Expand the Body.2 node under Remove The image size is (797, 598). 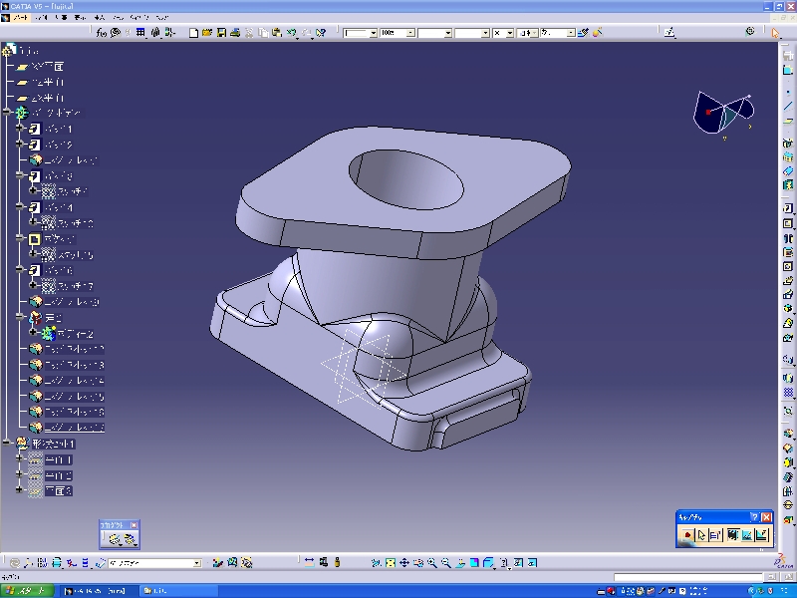pos(33,333)
